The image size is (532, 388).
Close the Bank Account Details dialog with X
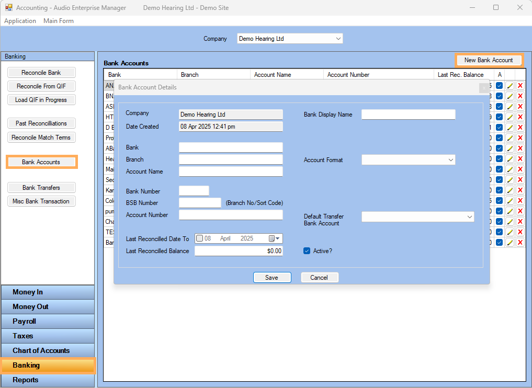pos(484,88)
